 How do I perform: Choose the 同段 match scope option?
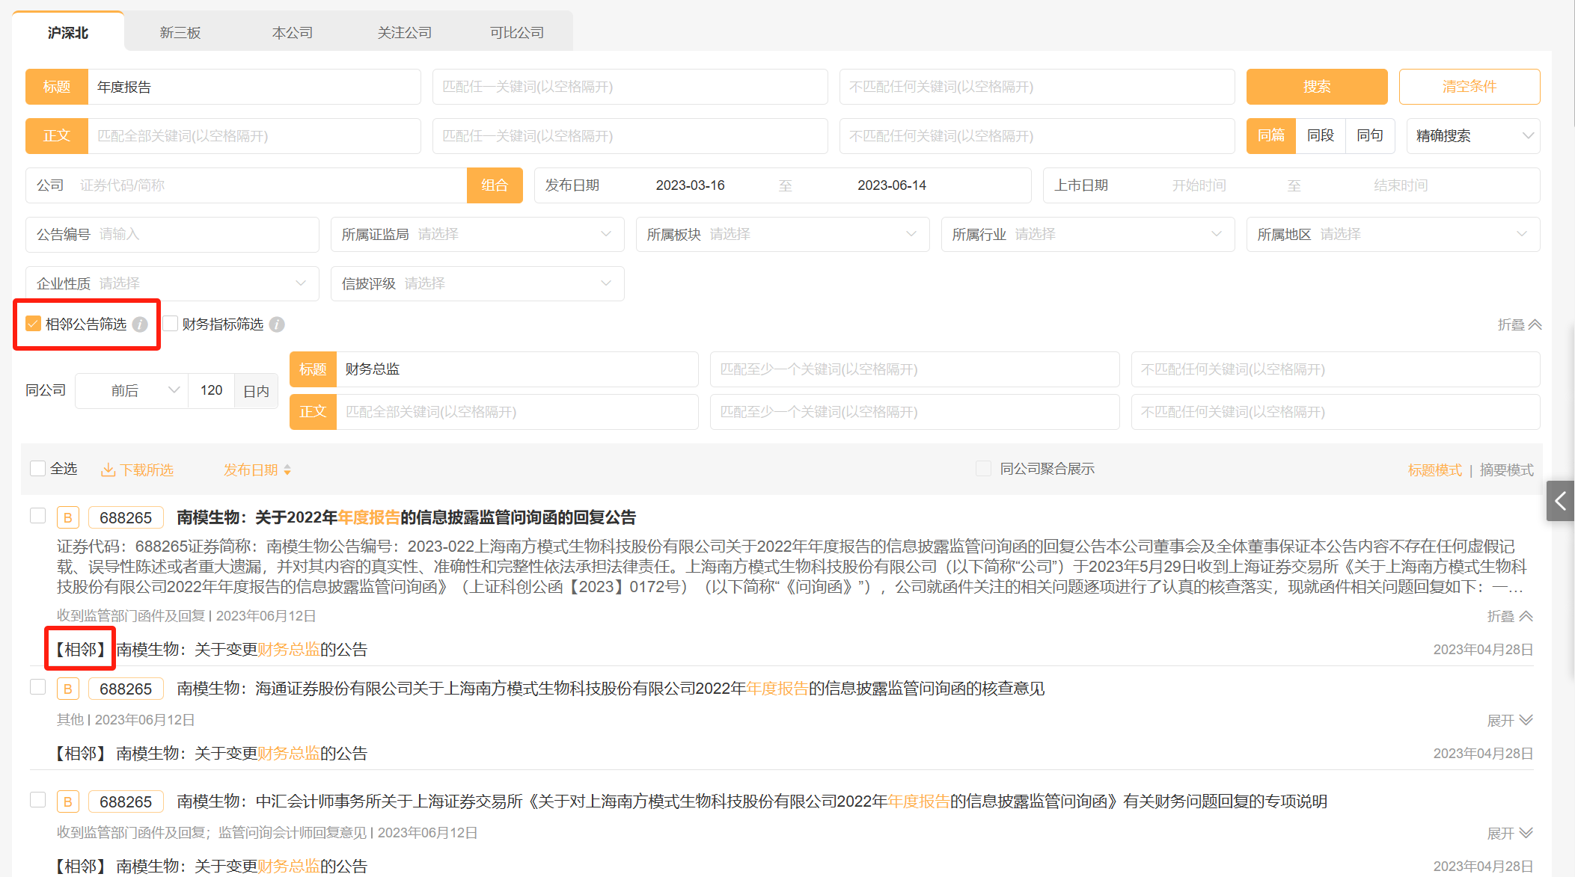coord(1321,136)
